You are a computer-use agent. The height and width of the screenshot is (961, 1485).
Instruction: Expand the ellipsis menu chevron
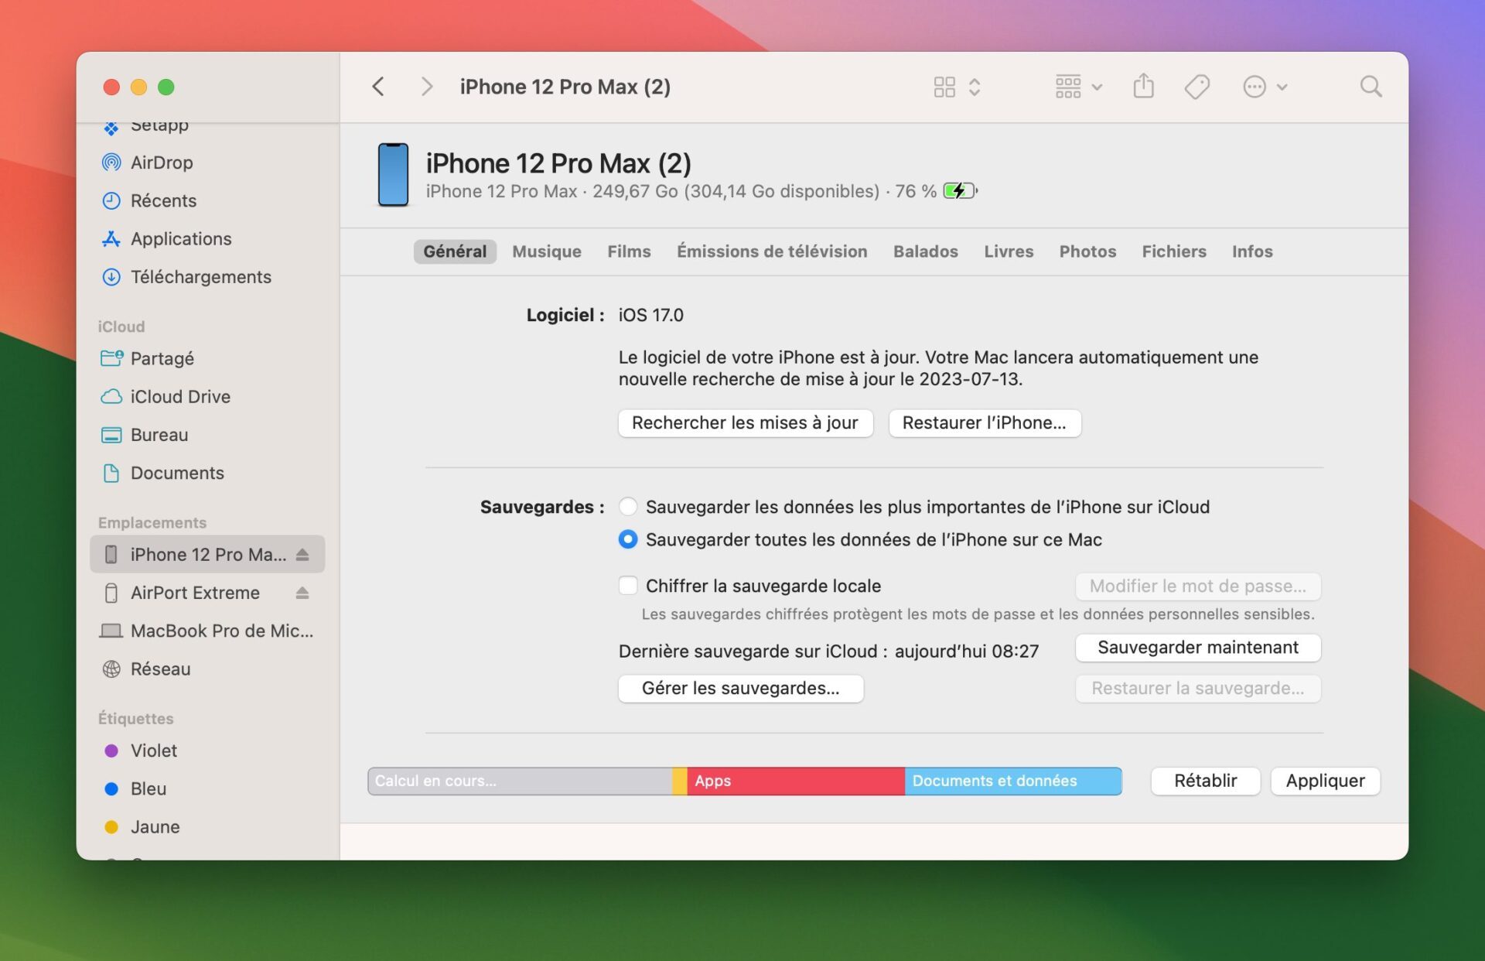[x=1282, y=87]
